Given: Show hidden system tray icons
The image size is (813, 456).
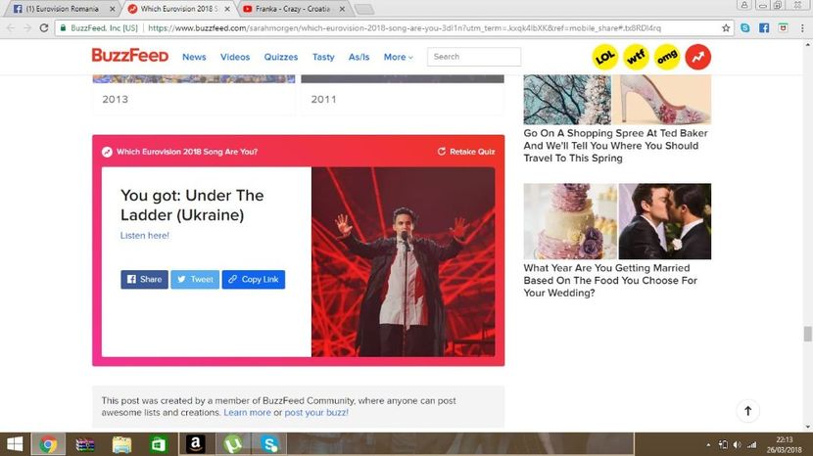Looking at the screenshot, I should coord(708,444).
